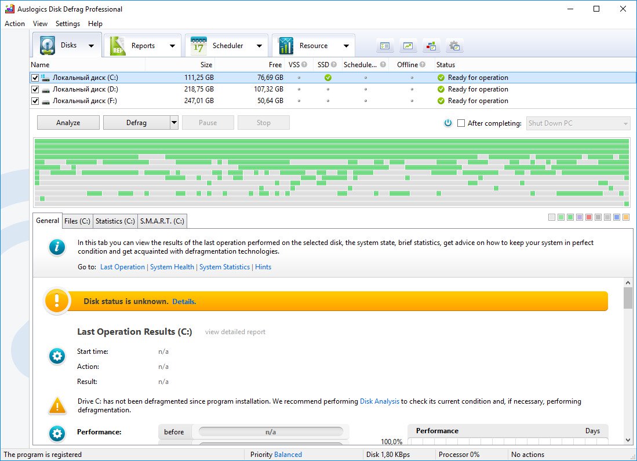Follow the System Health link
The height and width of the screenshot is (461, 637).
172,267
